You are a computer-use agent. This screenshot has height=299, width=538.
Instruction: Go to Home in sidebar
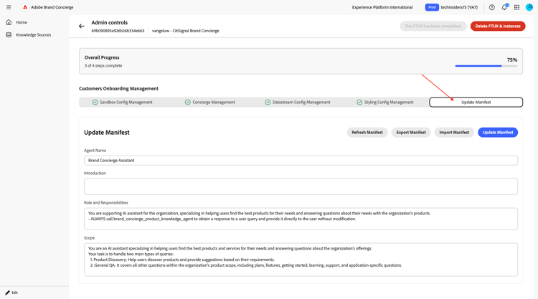tap(22, 22)
